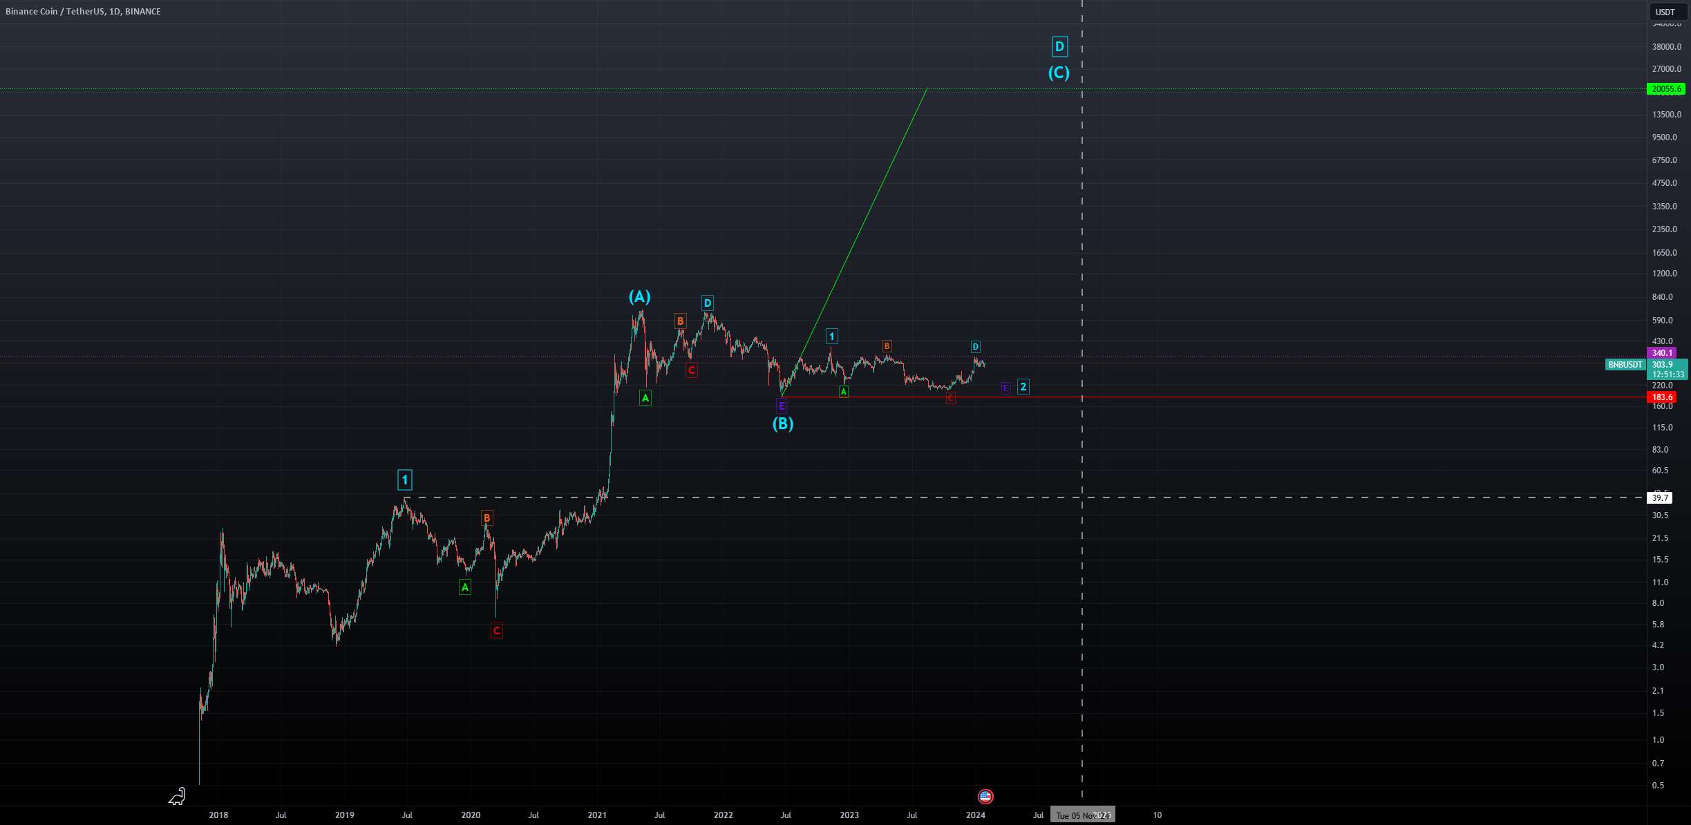Image resolution: width=1691 pixels, height=825 pixels.
Task: Click the 2021 label on time axis
Action: [597, 815]
